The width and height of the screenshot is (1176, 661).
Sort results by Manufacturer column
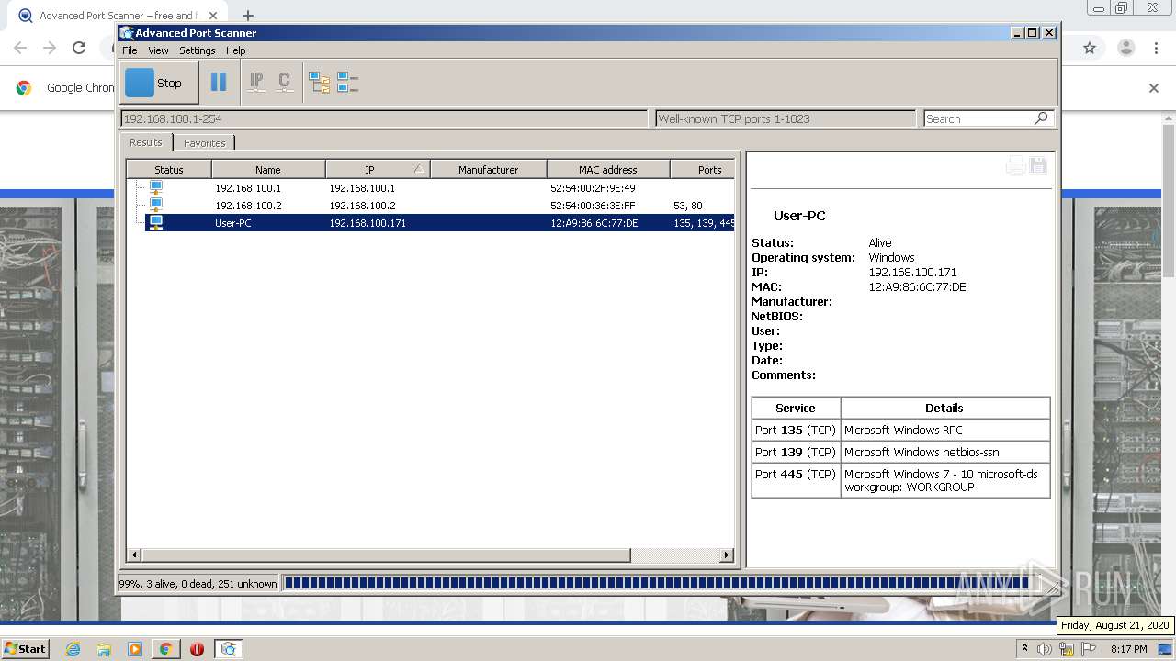click(489, 169)
